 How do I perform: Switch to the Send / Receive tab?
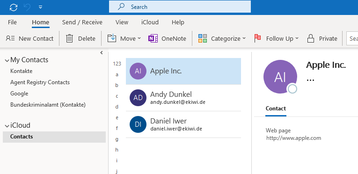pos(82,22)
